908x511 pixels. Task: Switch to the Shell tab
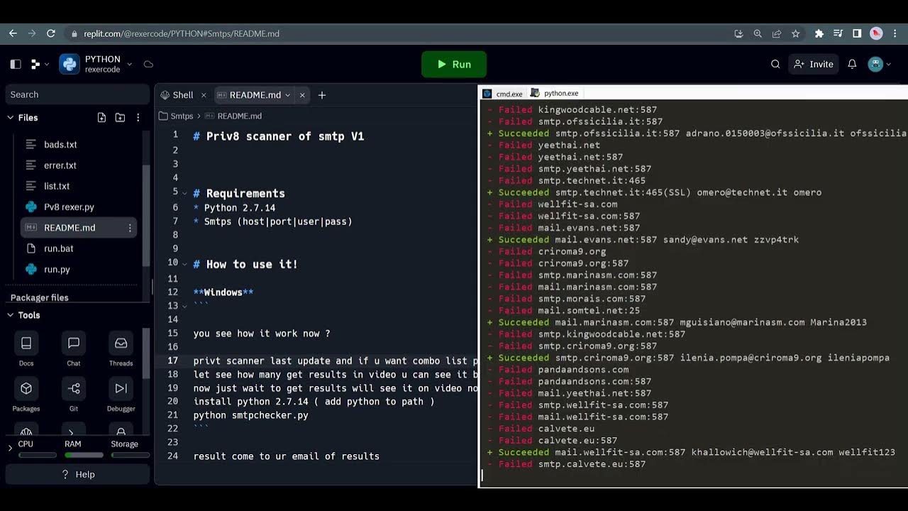pyautogui.click(x=177, y=94)
